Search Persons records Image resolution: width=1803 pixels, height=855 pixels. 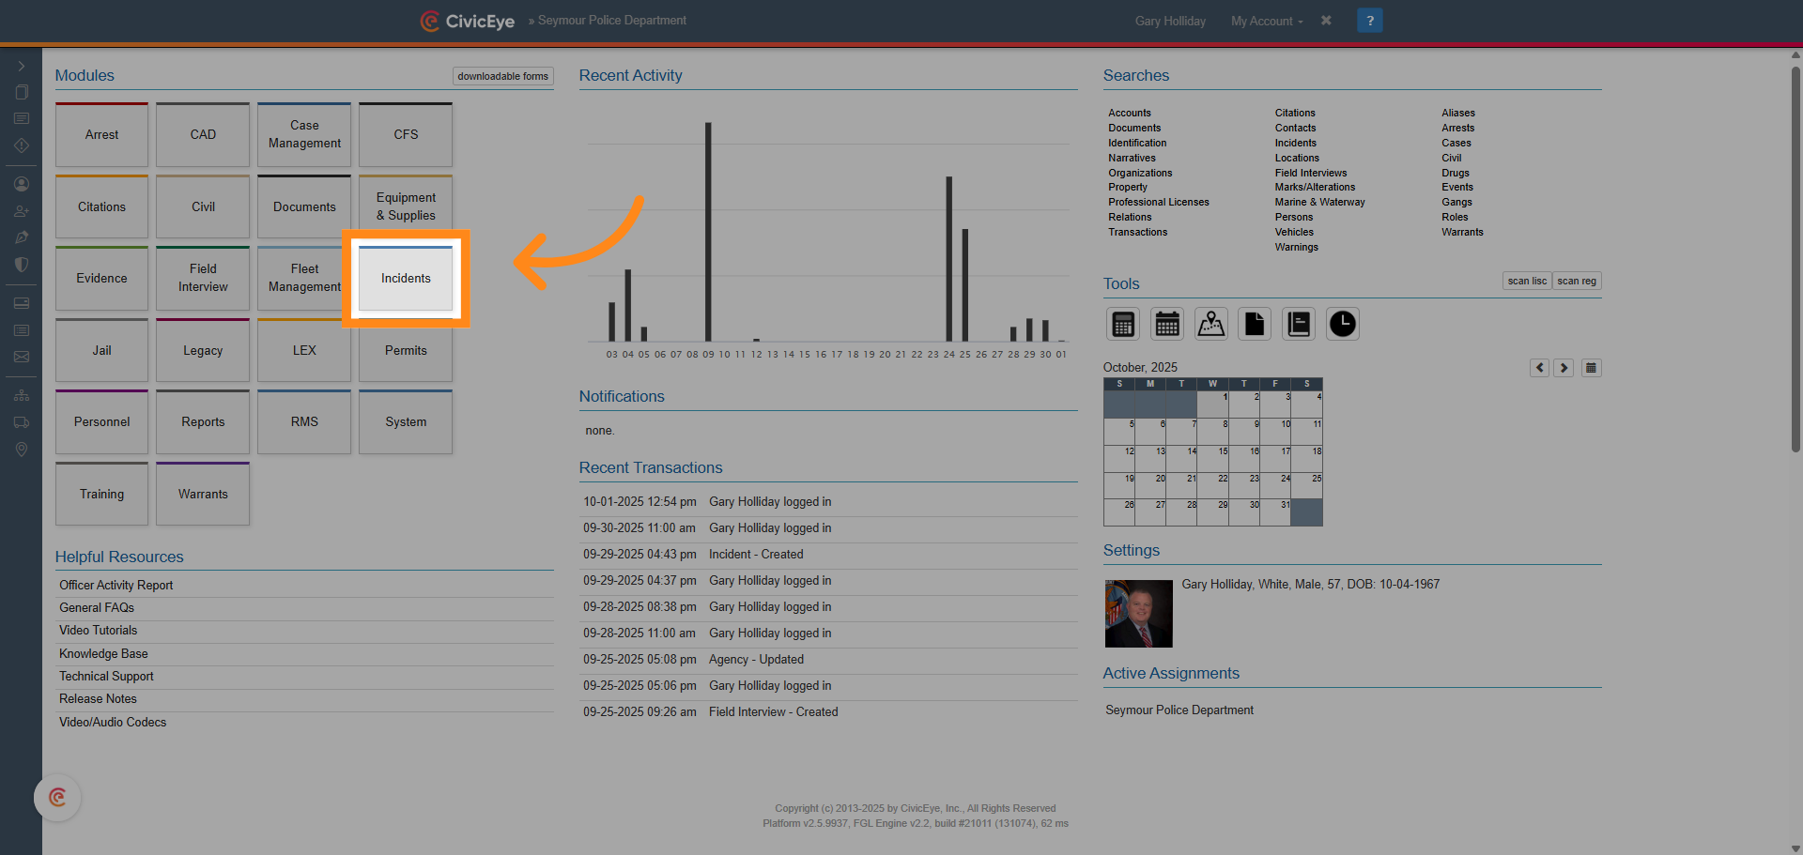(x=1294, y=217)
